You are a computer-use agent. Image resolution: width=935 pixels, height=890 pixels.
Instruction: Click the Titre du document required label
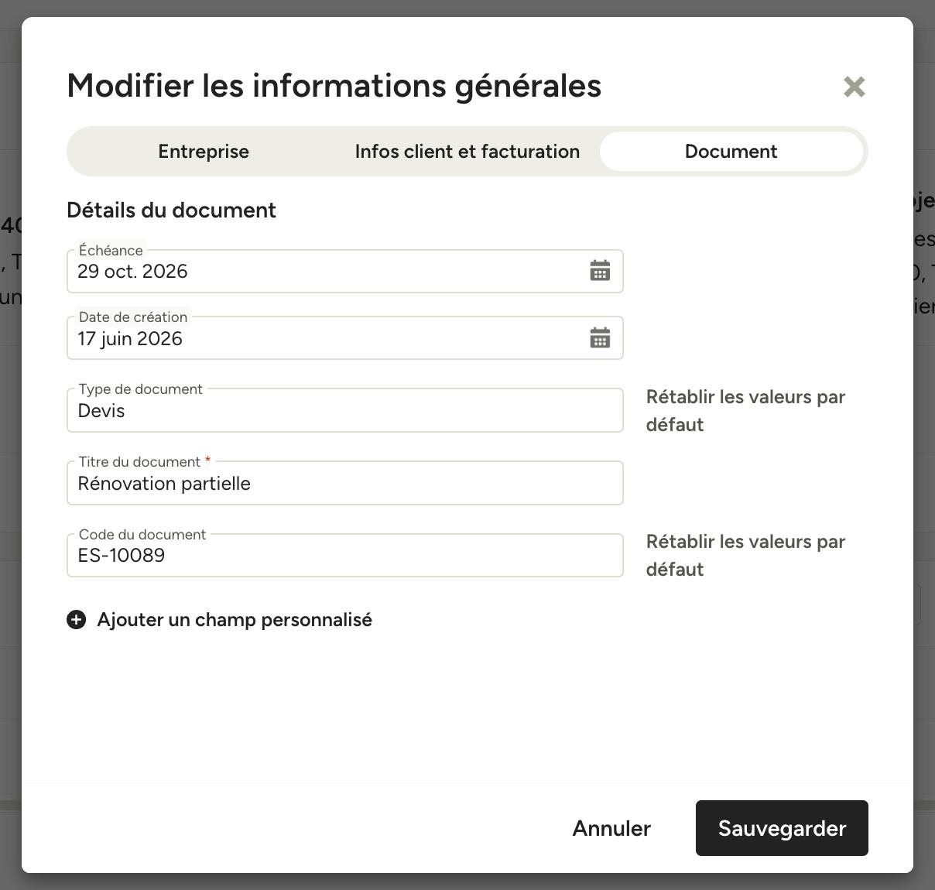[145, 461]
